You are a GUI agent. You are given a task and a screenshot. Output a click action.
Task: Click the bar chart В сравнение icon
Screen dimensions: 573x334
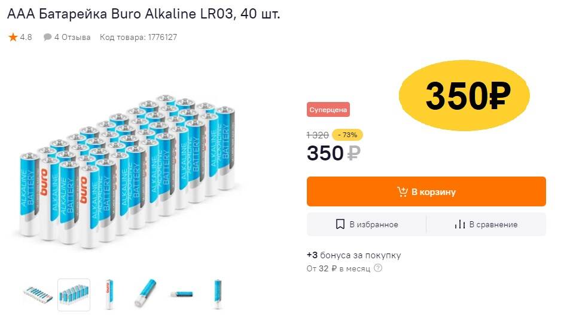[459, 225]
